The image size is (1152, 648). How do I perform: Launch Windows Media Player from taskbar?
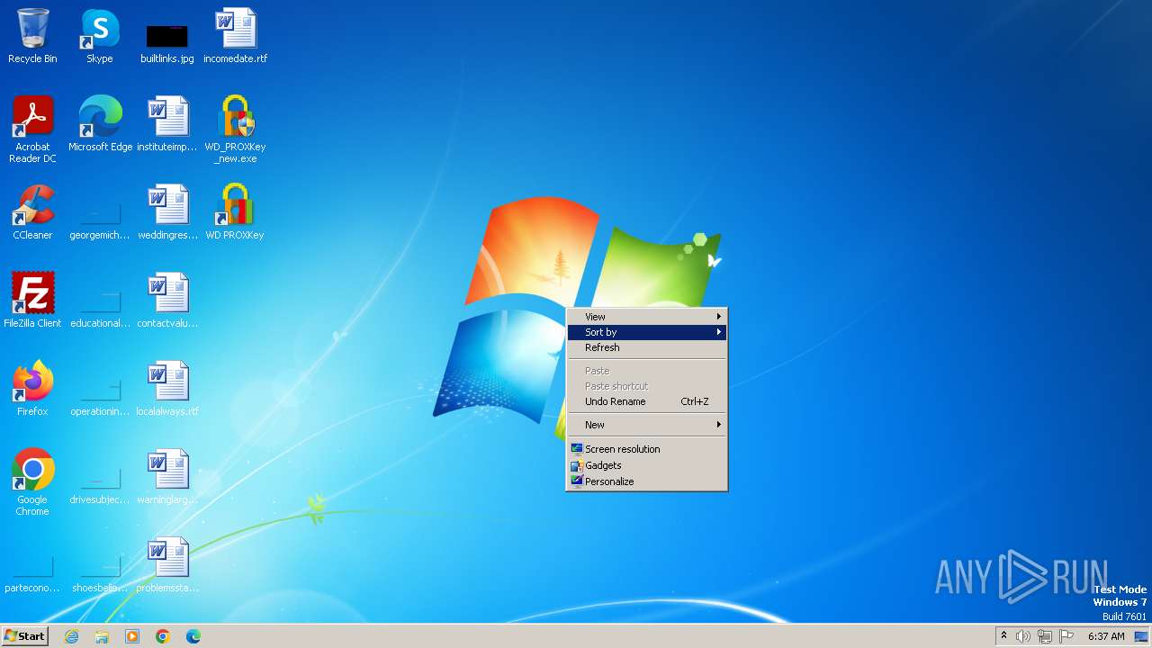pyautogui.click(x=132, y=636)
